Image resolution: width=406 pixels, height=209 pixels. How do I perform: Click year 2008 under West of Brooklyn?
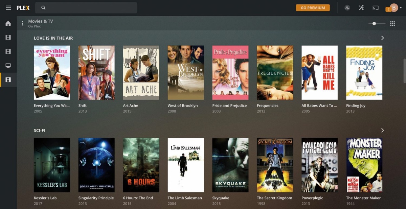tap(172, 111)
